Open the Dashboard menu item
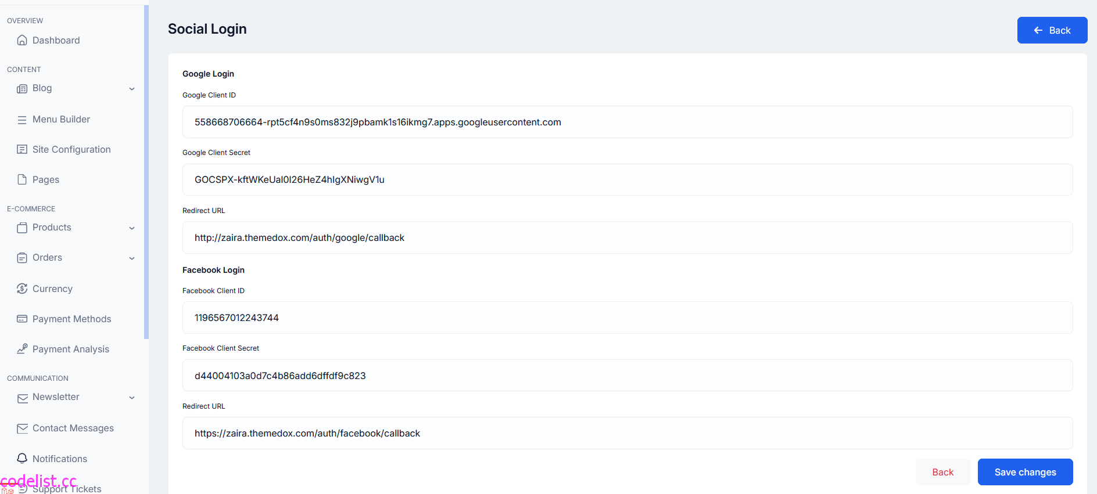Viewport: 1097px width, 494px height. tap(56, 40)
